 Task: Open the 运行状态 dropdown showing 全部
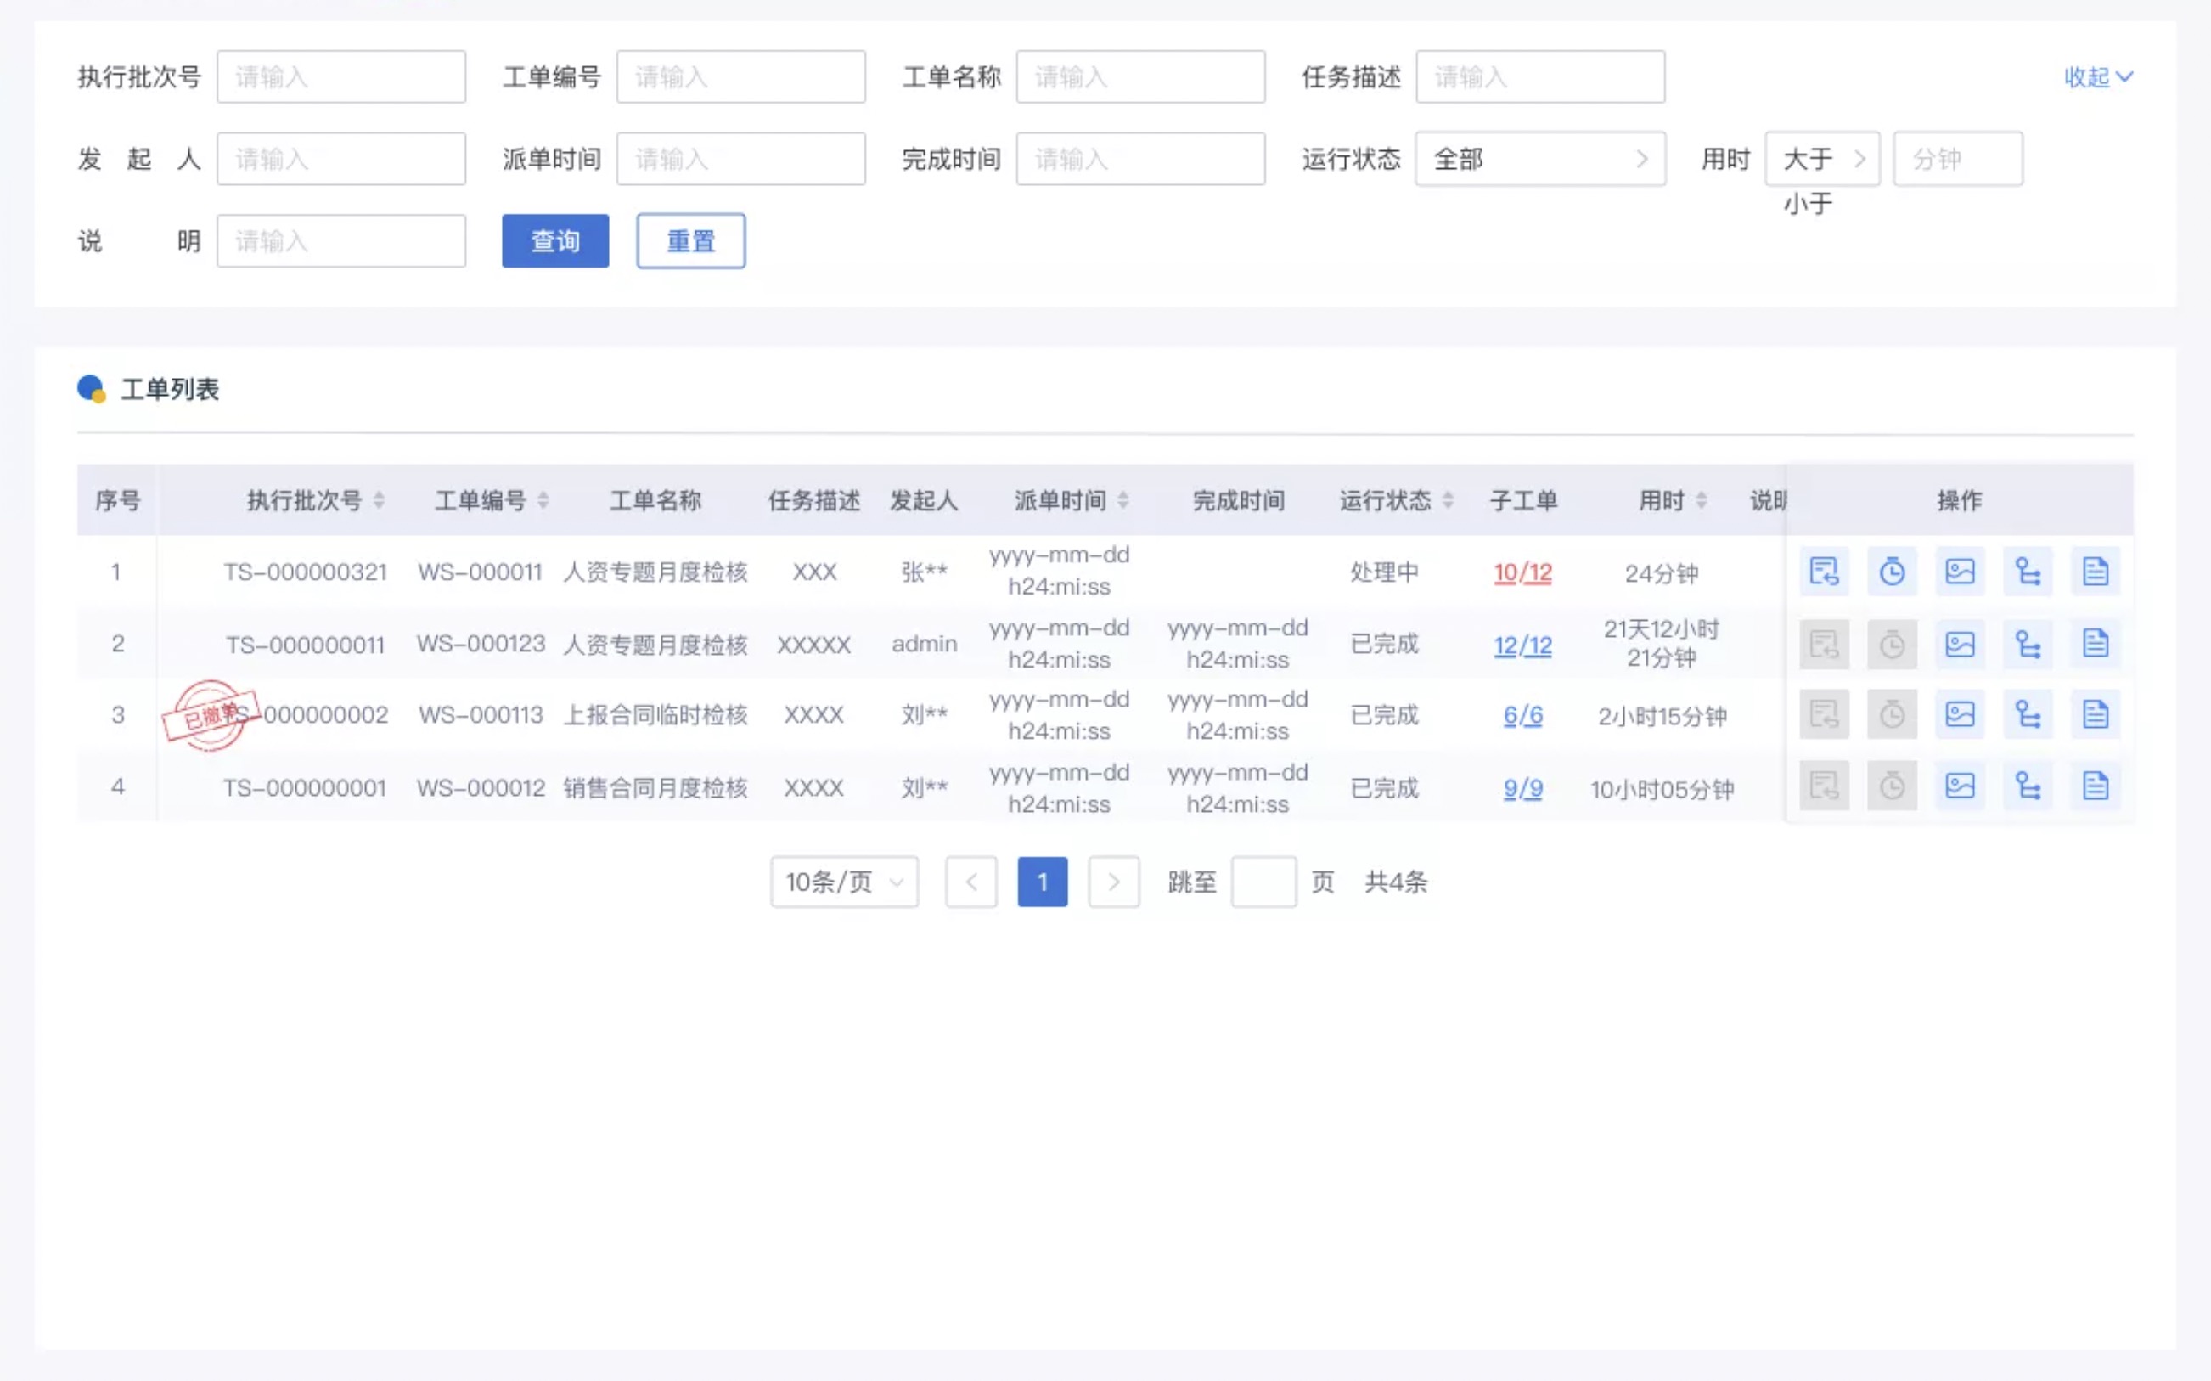click(1539, 159)
